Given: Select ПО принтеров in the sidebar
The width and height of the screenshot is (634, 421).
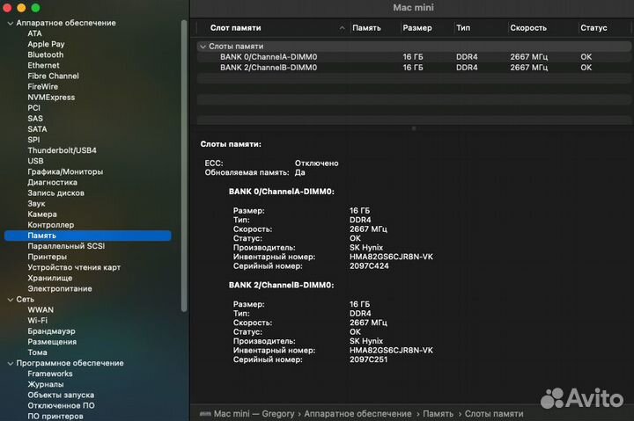Looking at the screenshot, I should (x=55, y=416).
